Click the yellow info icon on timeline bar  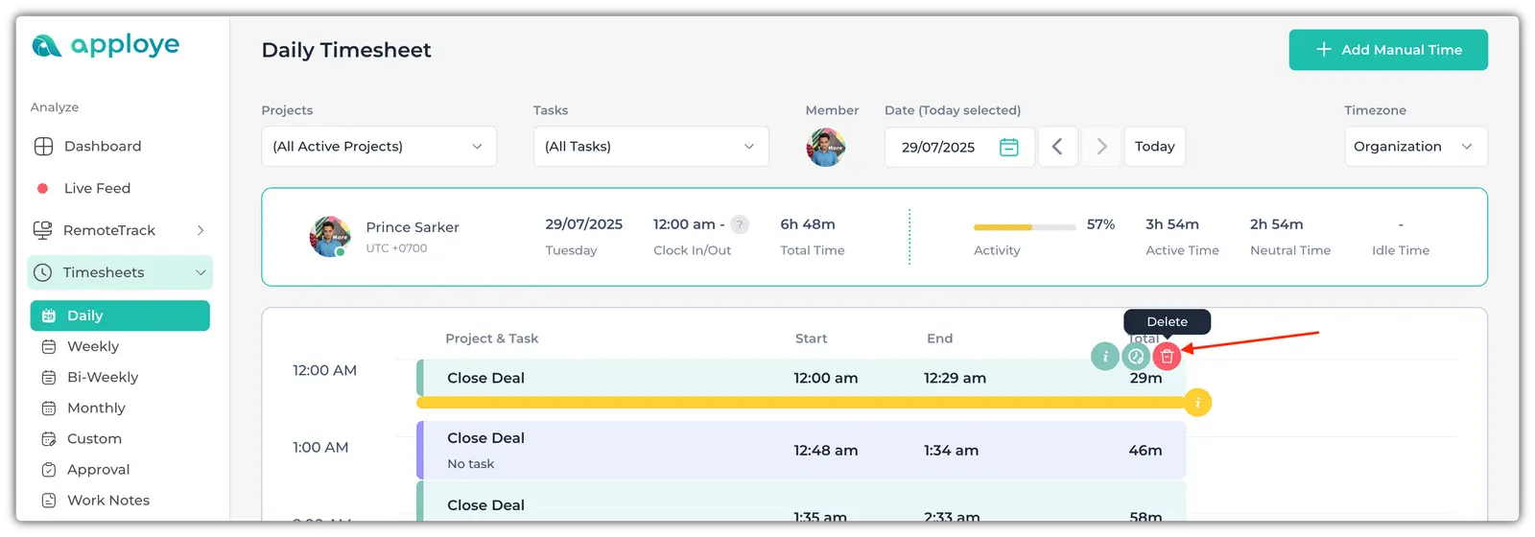tap(1197, 403)
